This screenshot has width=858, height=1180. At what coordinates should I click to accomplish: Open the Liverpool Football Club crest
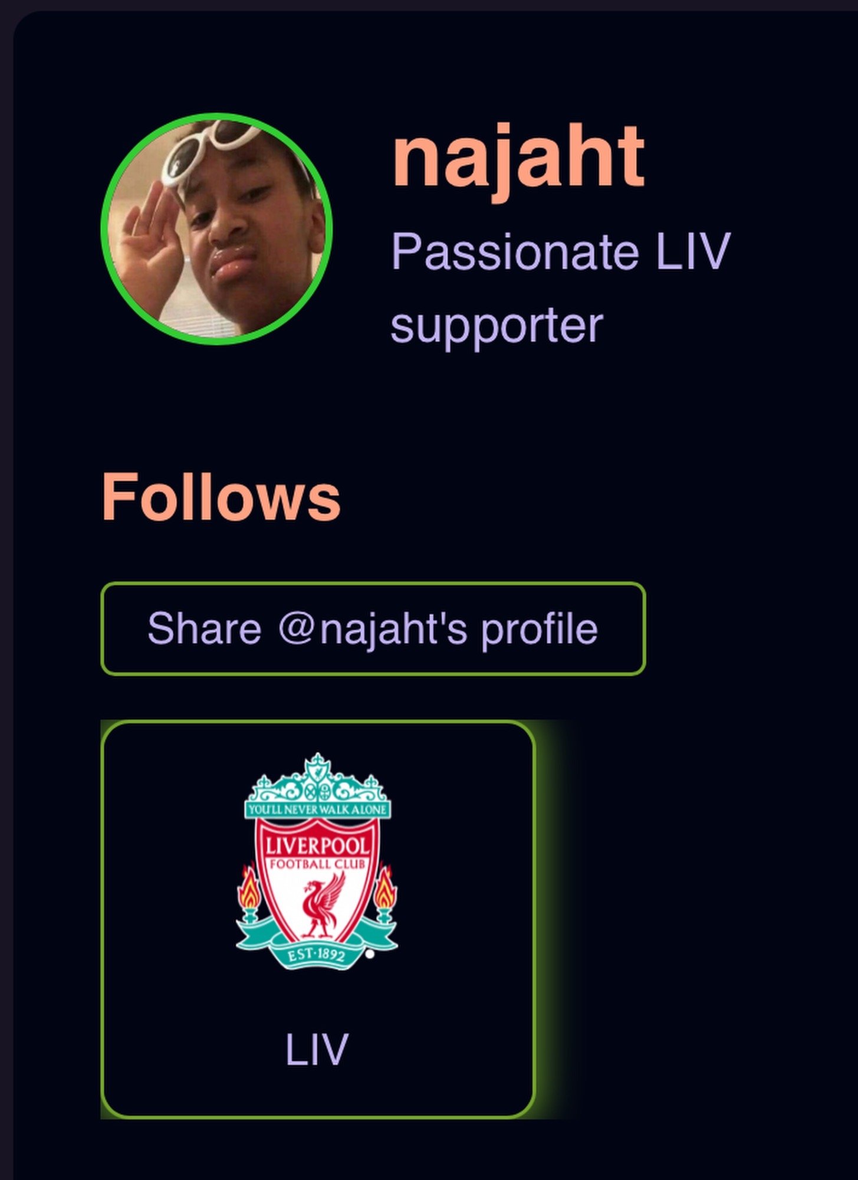coord(317,861)
